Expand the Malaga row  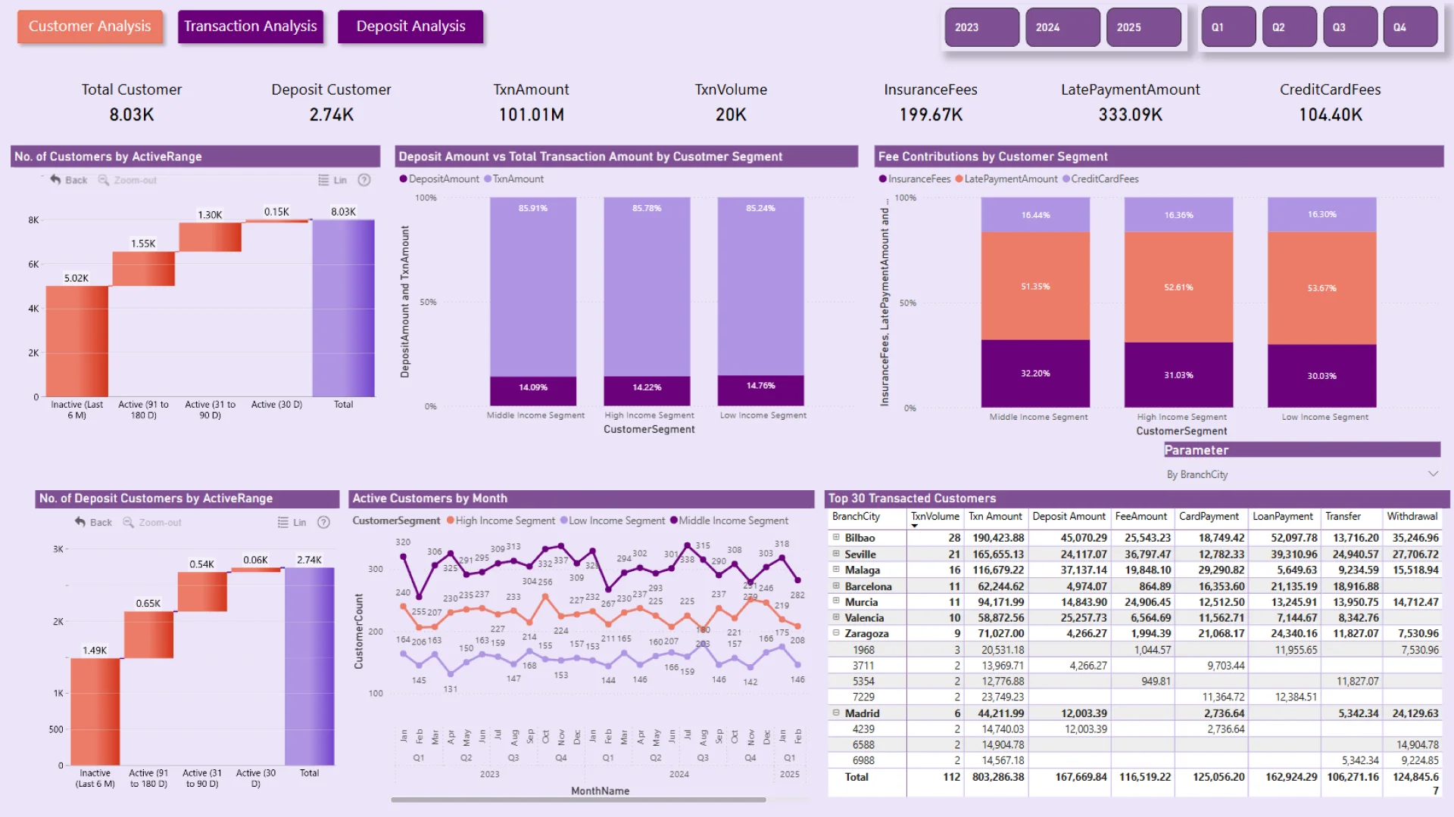pyautogui.click(x=836, y=570)
